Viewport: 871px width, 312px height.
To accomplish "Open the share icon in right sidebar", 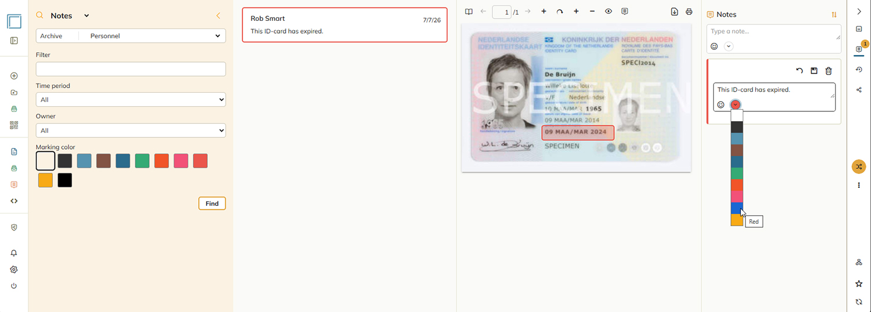I will tap(859, 90).
